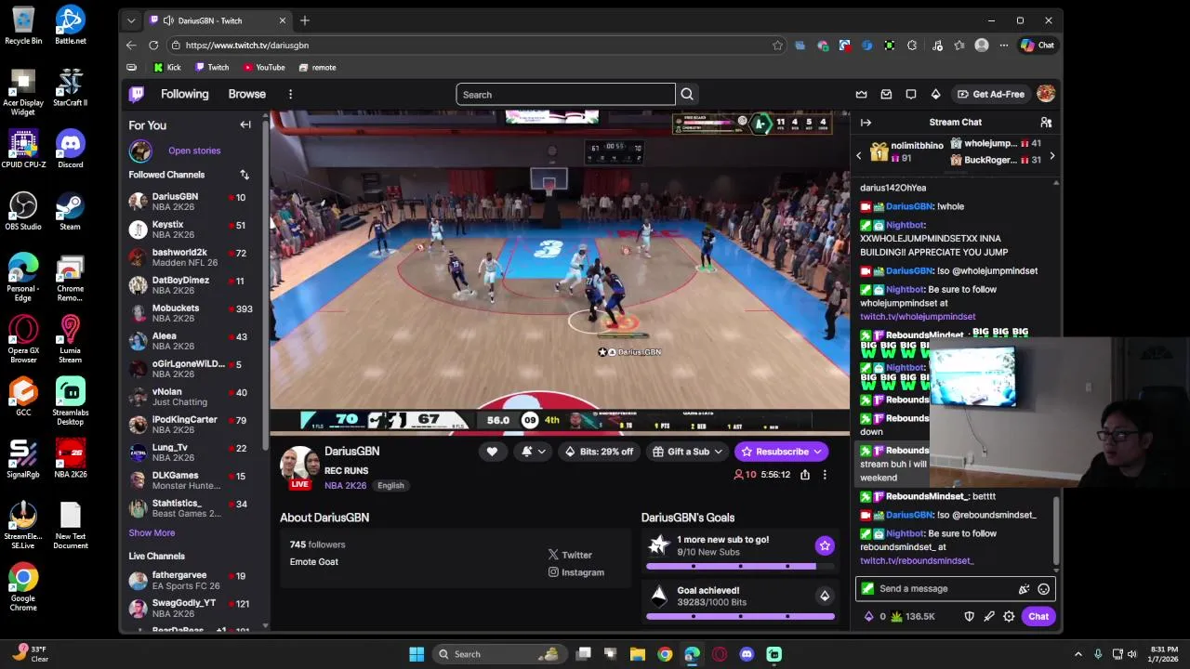Open the YouTube bookmark
Image resolution: width=1190 pixels, height=669 pixels.
point(264,67)
